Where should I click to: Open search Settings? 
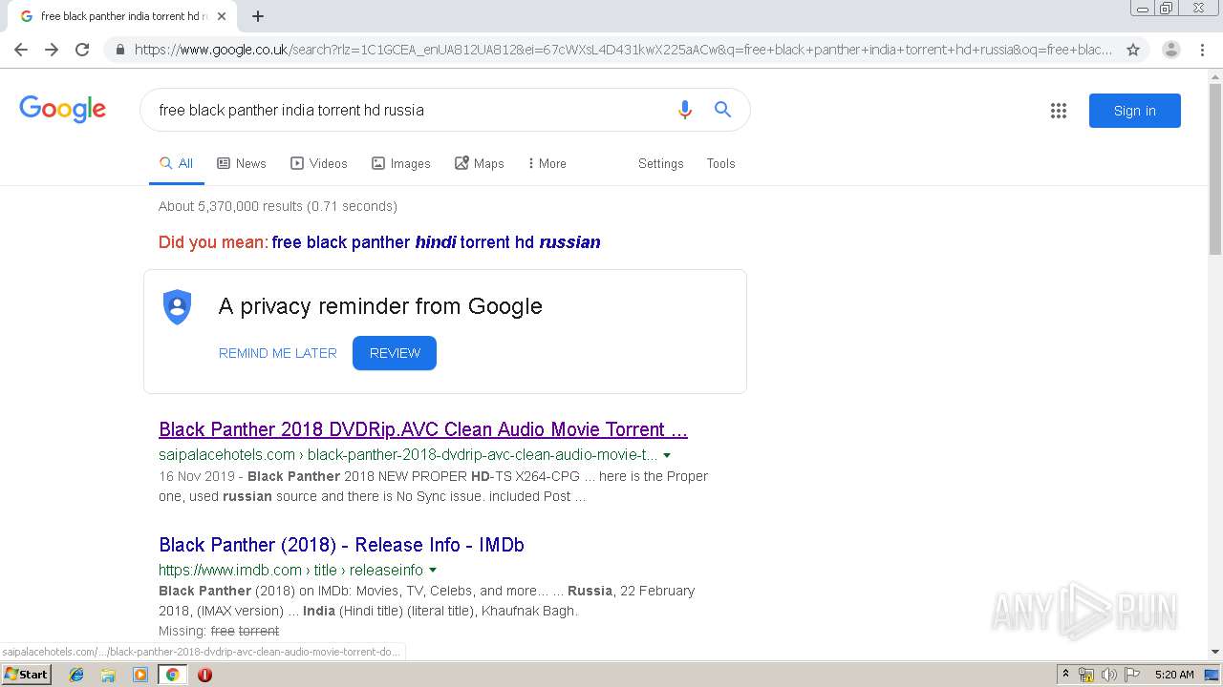coord(661,163)
